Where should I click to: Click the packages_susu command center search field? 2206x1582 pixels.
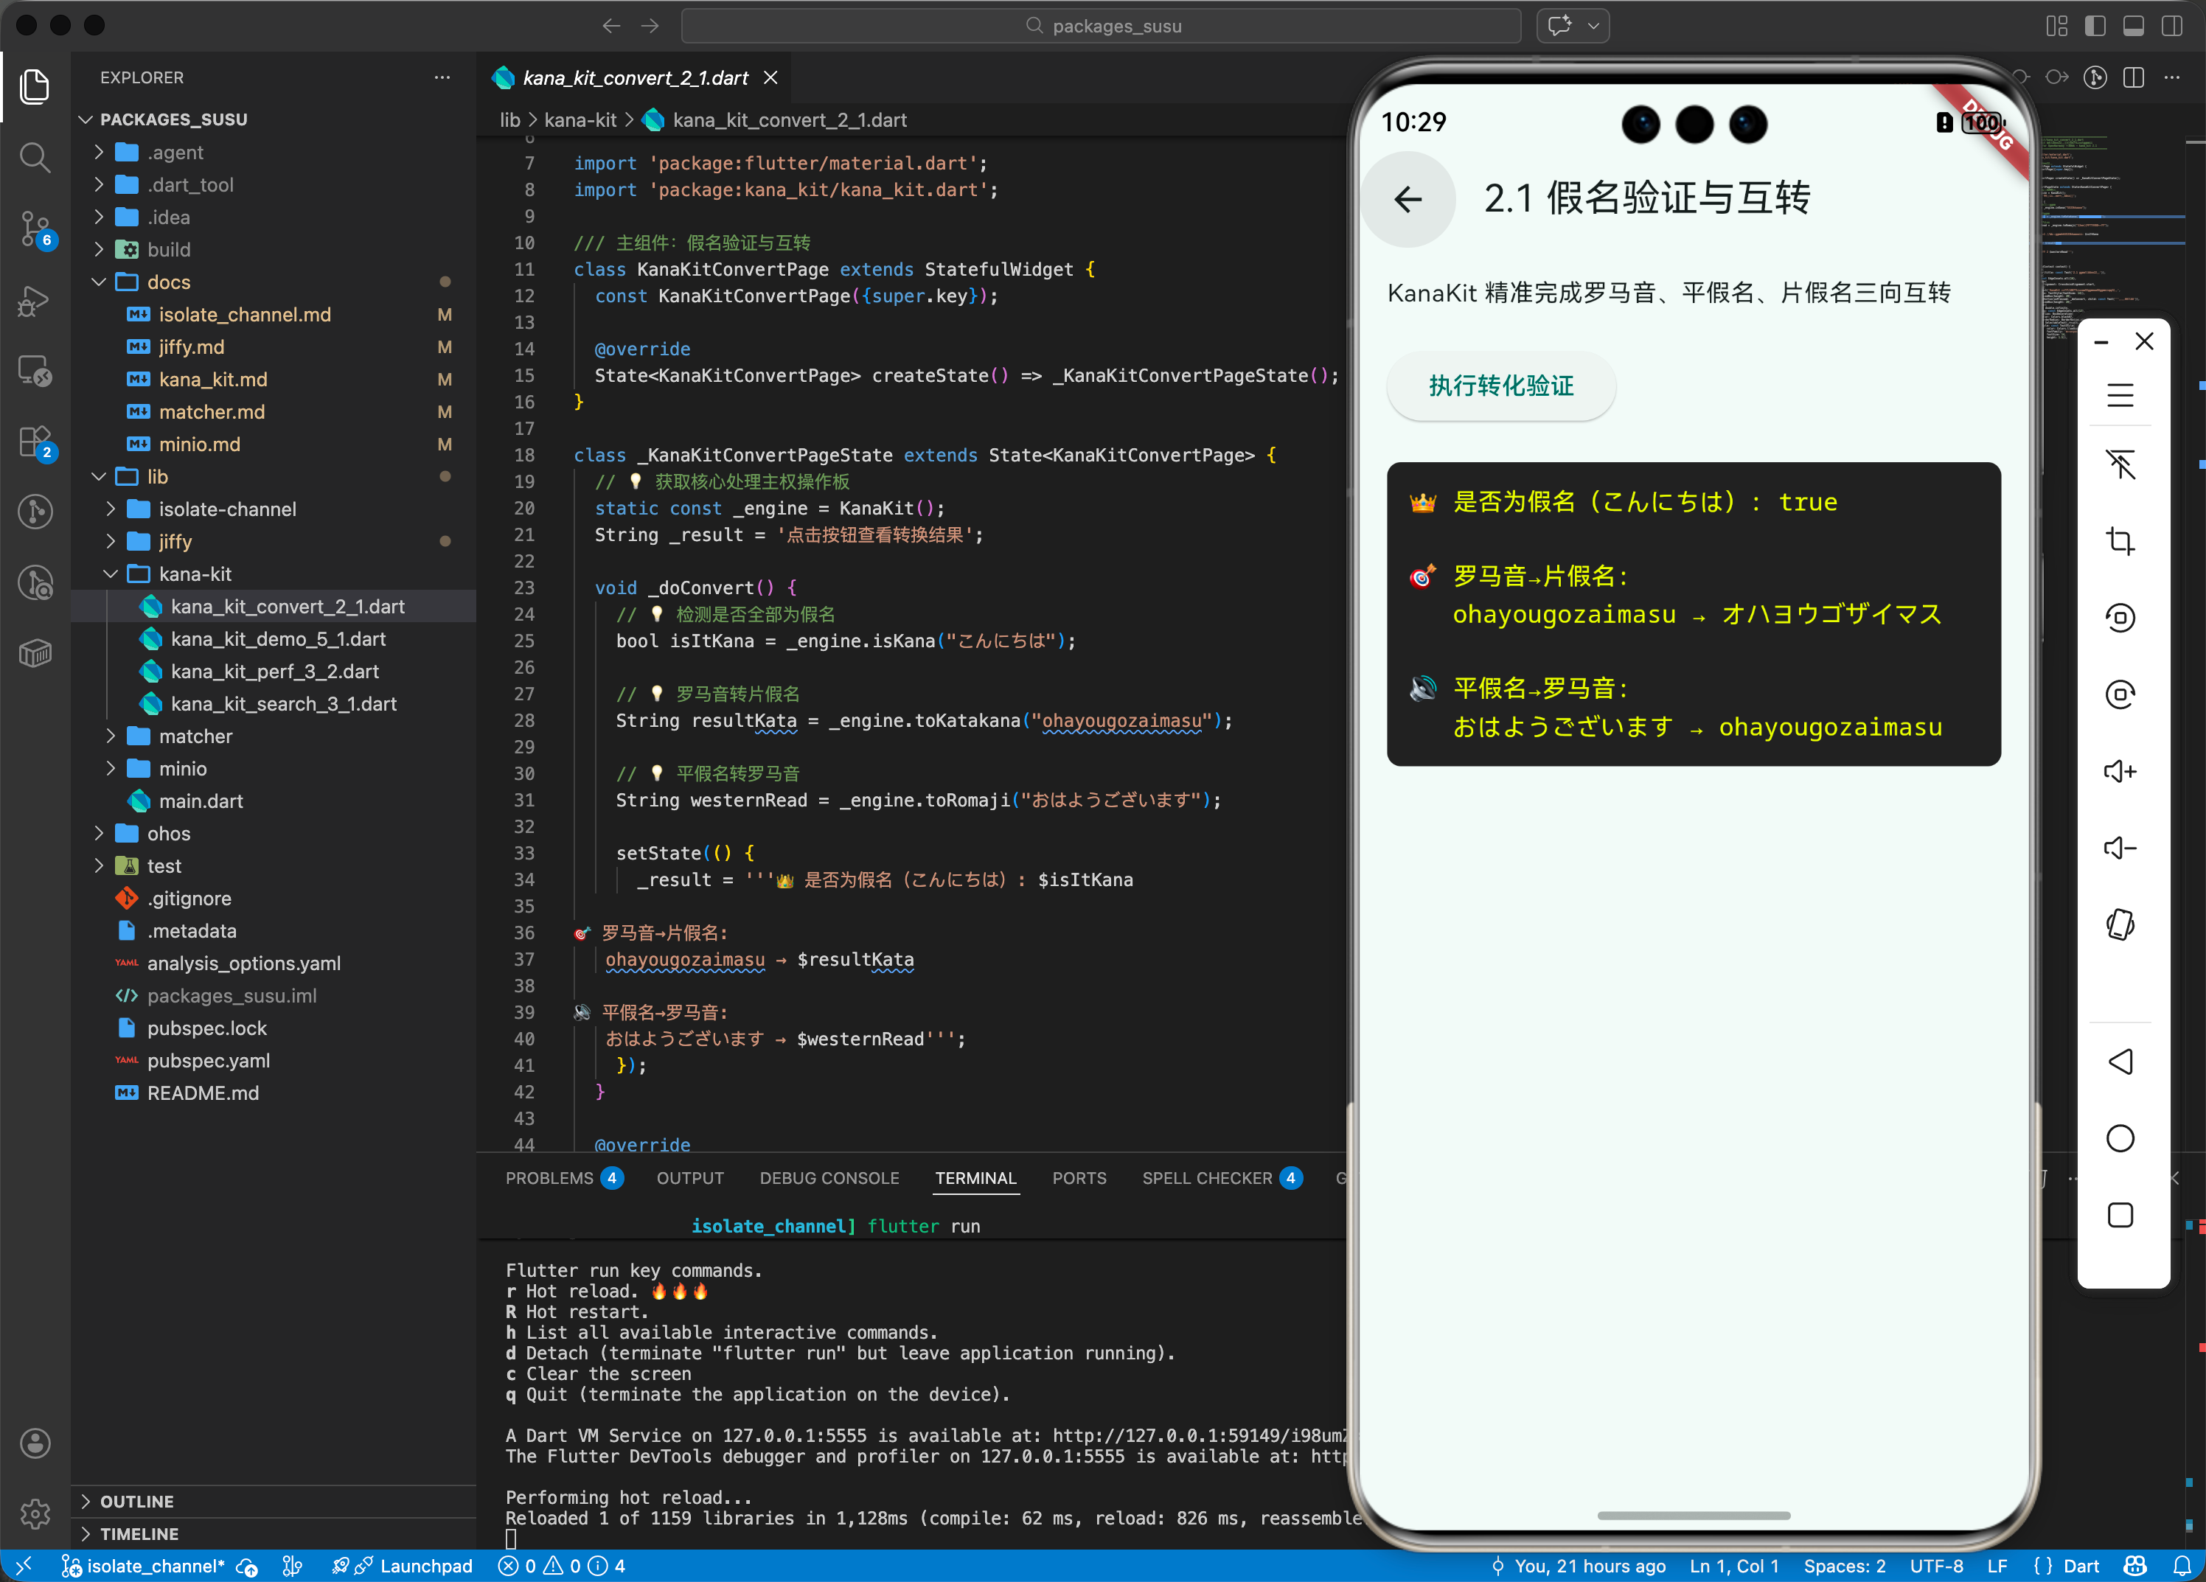click(1101, 27)
